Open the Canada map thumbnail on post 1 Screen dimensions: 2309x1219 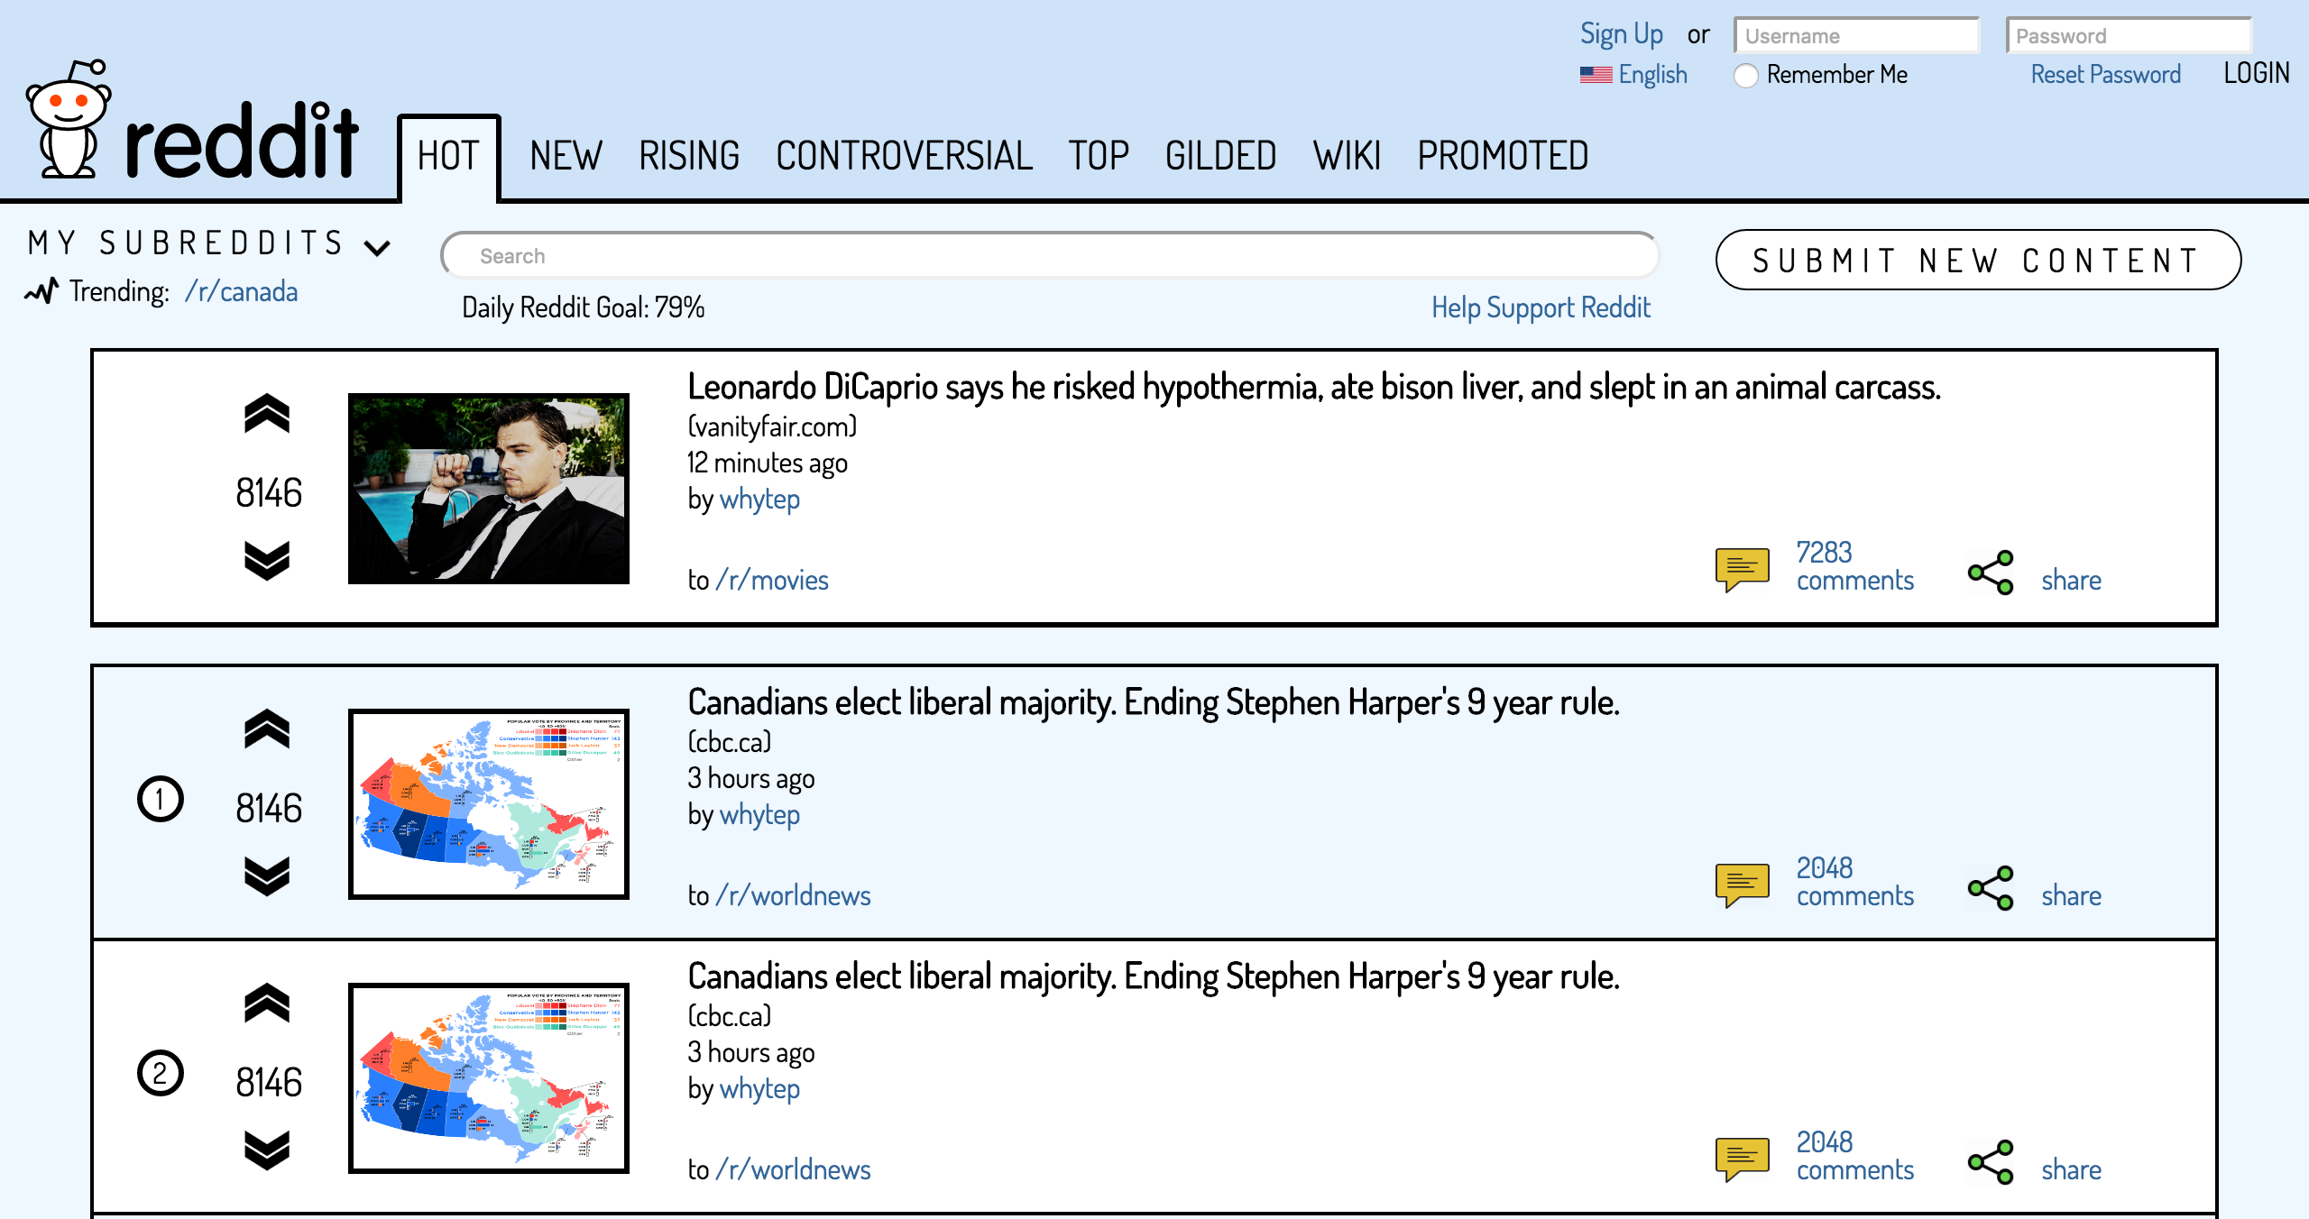[489, 804]
